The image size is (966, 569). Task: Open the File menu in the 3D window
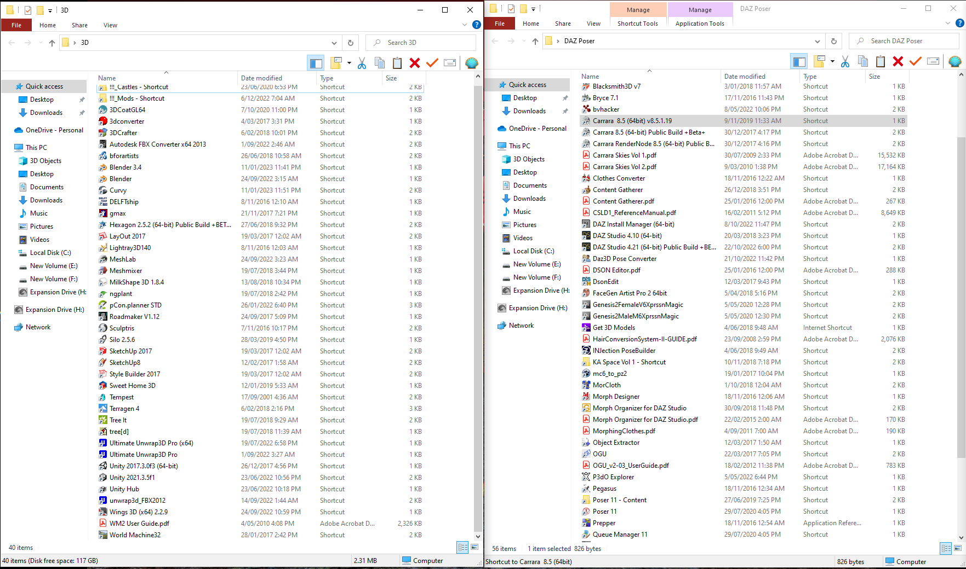[16, 25]
